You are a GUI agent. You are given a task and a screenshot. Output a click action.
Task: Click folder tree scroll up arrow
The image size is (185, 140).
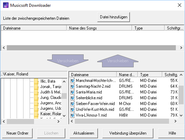(64, 82)
